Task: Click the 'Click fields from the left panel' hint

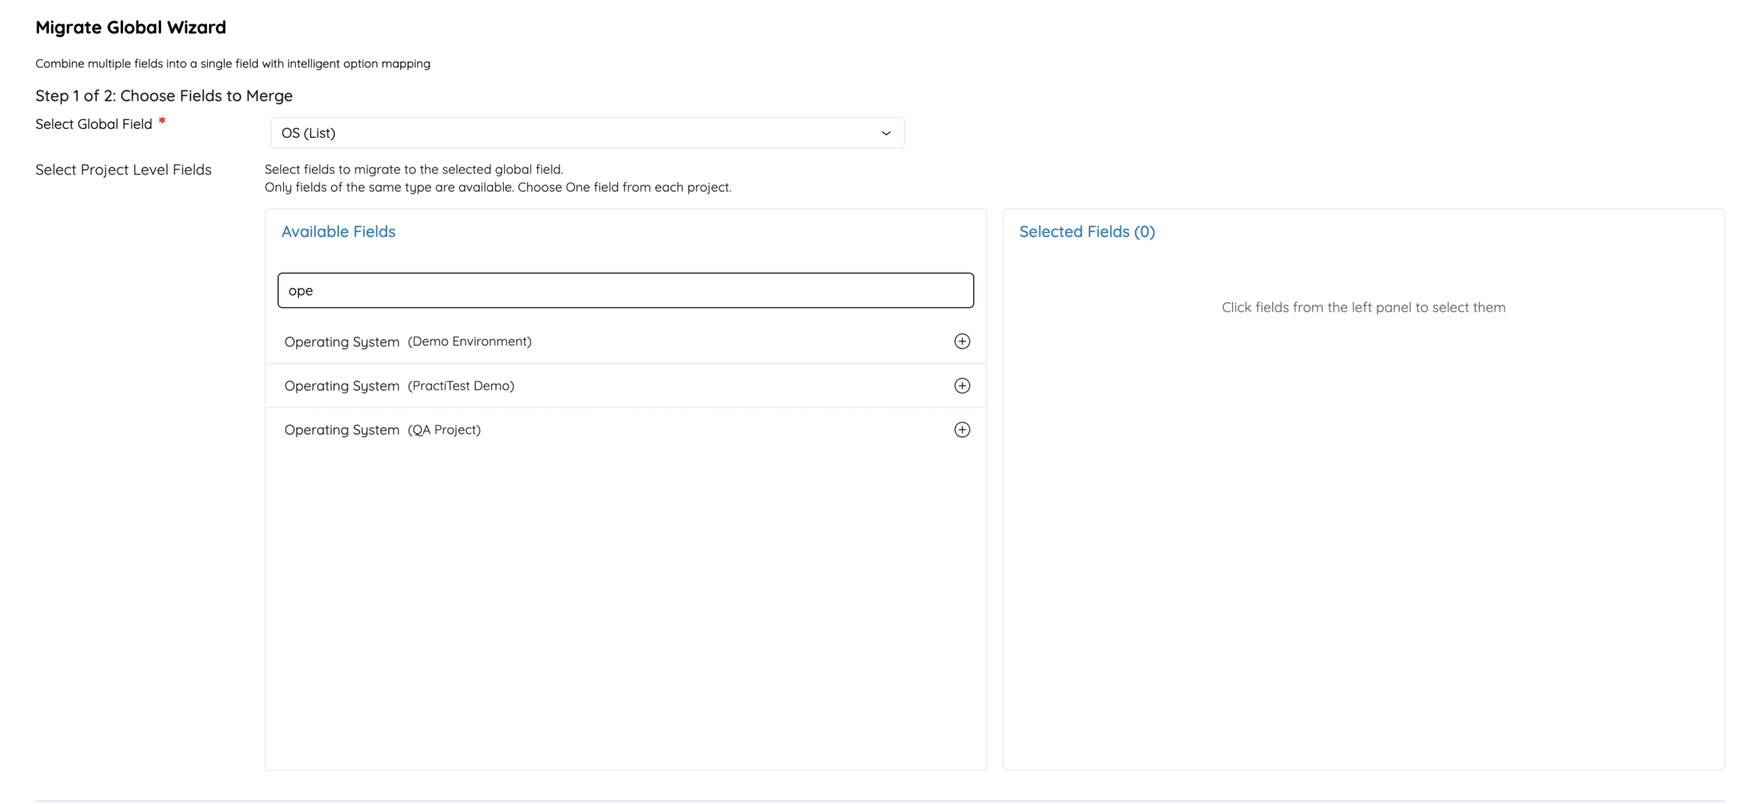Action: (x=1363, y=308)
